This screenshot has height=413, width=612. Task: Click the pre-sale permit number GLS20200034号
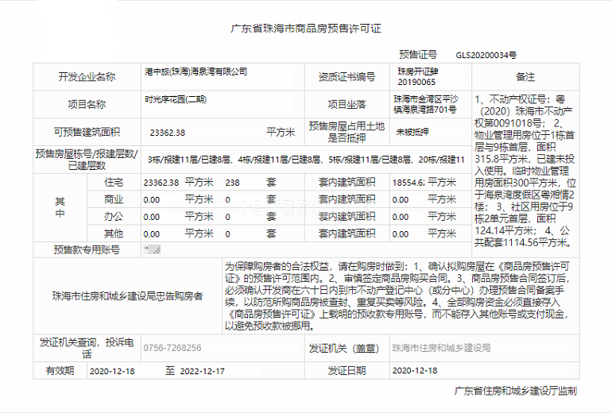click(486, 56)
